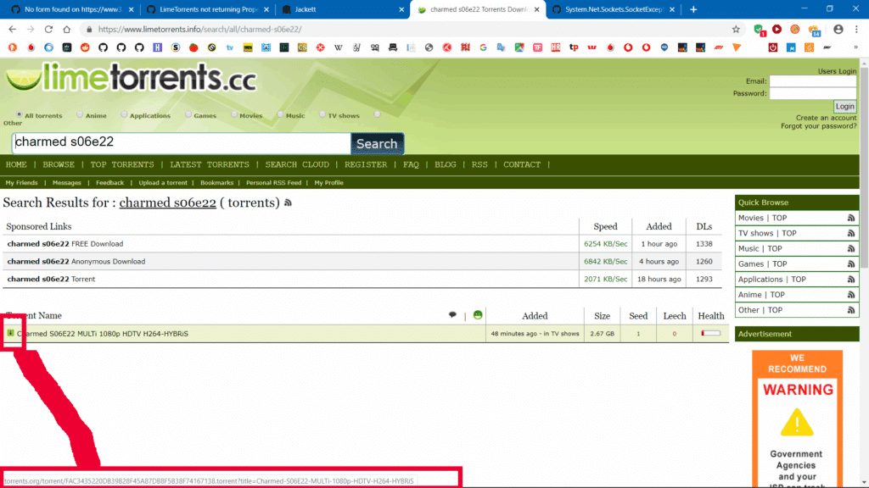Screen dimensions: 869x488
Task: Click the '6254 KB/Sec' speed value
Action: [606, 244]
